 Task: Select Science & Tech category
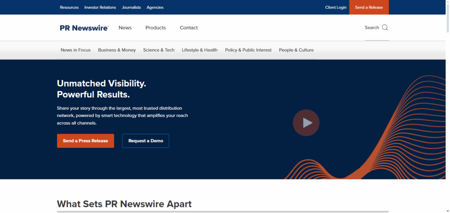coord(159,50)
